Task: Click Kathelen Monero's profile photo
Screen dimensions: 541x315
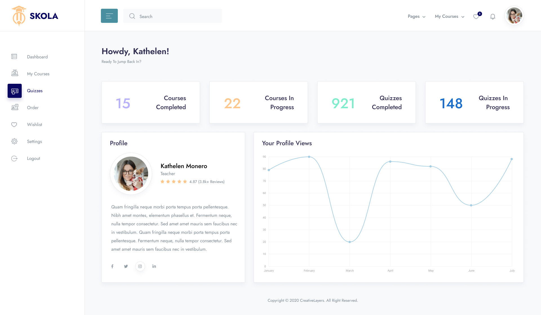Action: [131, 174]
